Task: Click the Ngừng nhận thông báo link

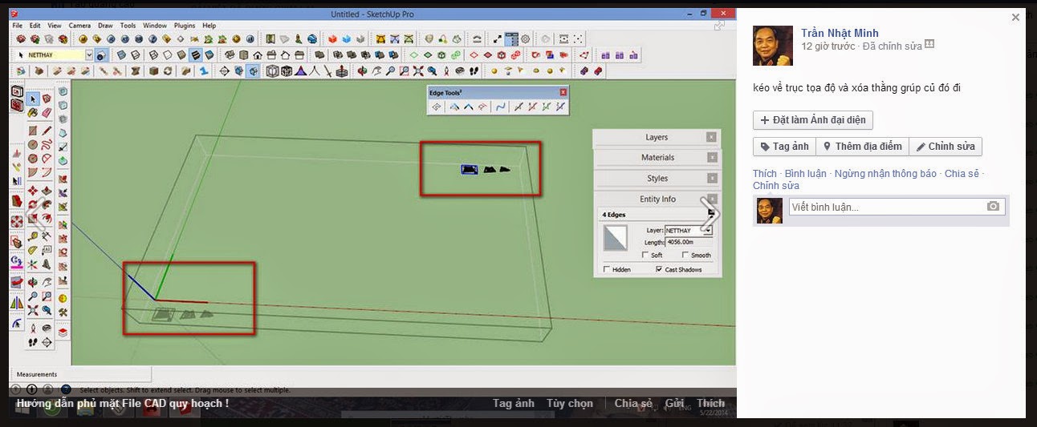Action: click(x=885, y=173)
